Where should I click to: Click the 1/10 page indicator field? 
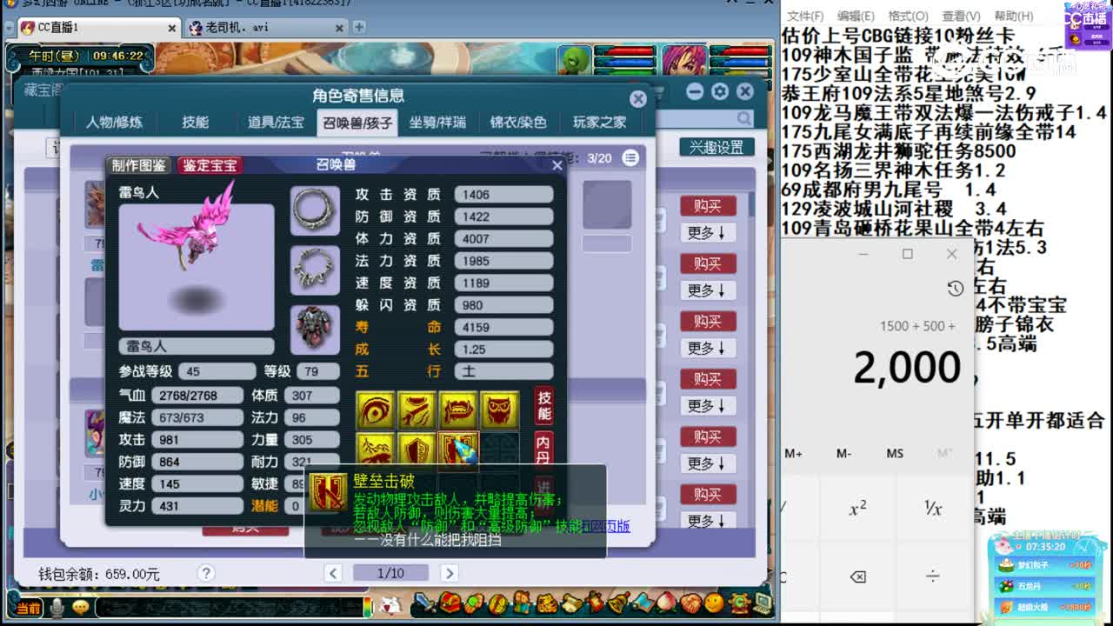coord(390,573)
